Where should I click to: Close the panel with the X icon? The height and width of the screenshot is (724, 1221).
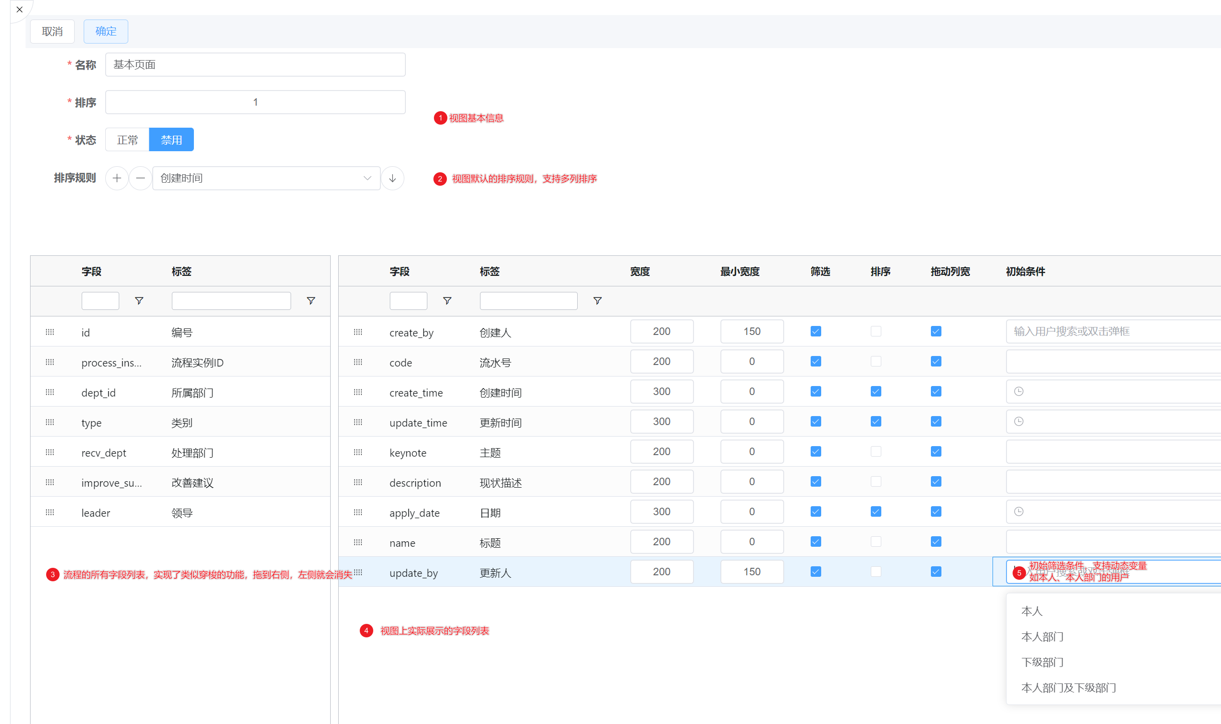pos(20,10)
